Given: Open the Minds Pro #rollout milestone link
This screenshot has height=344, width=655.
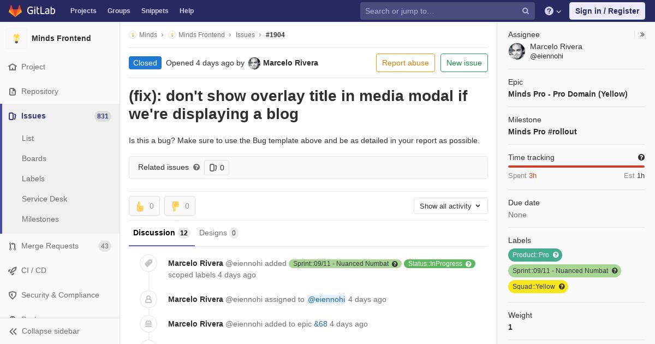Looking at the screenshot, I should [x=543, y=132].
